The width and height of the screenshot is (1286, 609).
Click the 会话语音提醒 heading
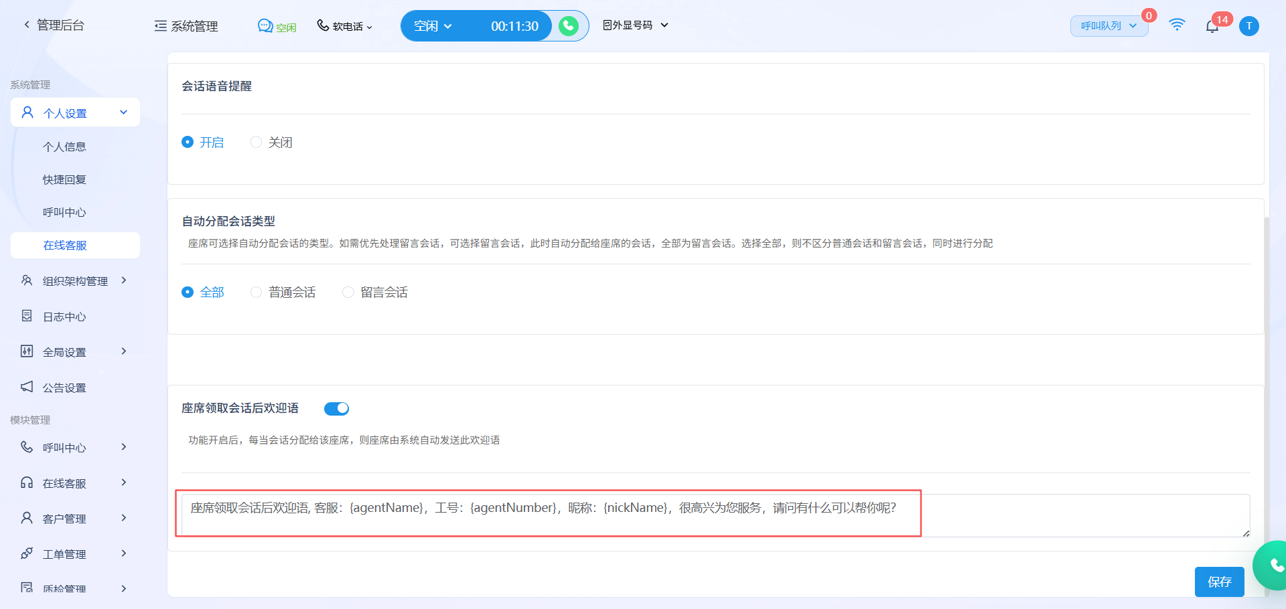click(x=216, y=86)
